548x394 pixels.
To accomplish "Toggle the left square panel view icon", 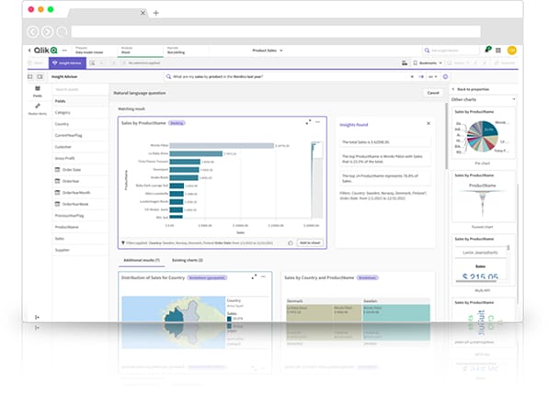I will [x=30, y=76].
